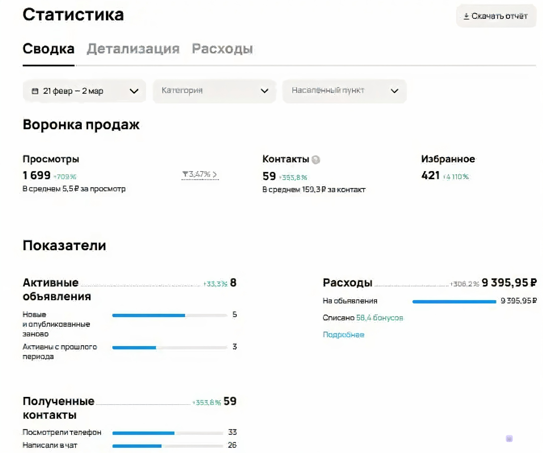543x453 pixels.
Task: Switch to the Детализация tab
Action: [x=133, y=49]
